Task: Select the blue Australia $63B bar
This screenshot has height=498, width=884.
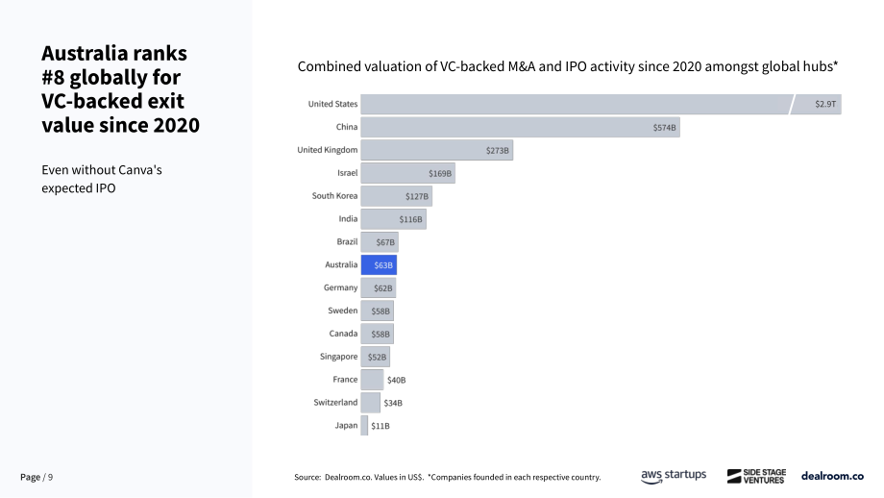Action: tap(379, 265)
